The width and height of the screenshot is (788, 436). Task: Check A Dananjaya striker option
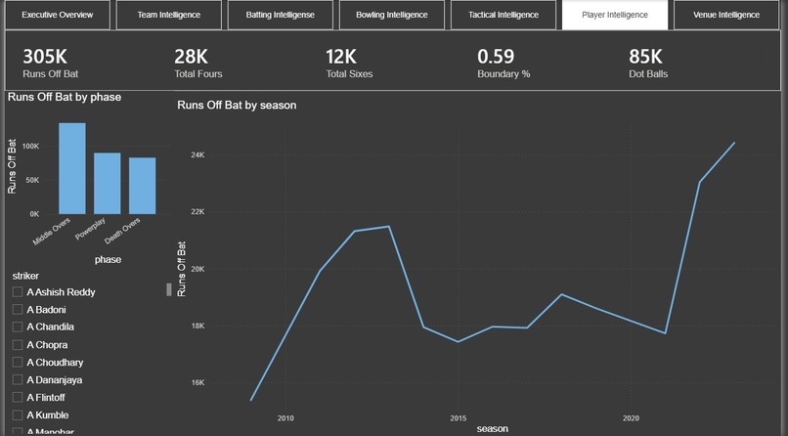[18, 379]
